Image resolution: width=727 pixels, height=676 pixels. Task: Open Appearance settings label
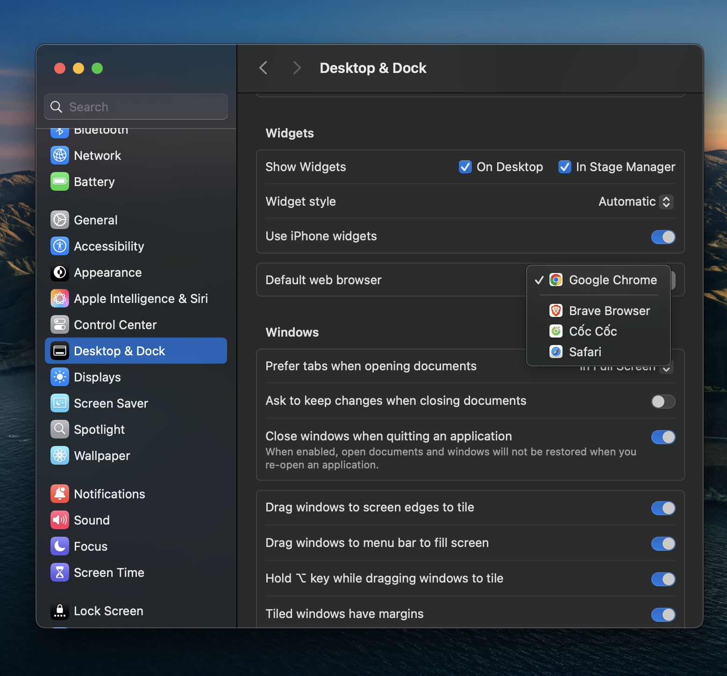[x=108, y=272]
